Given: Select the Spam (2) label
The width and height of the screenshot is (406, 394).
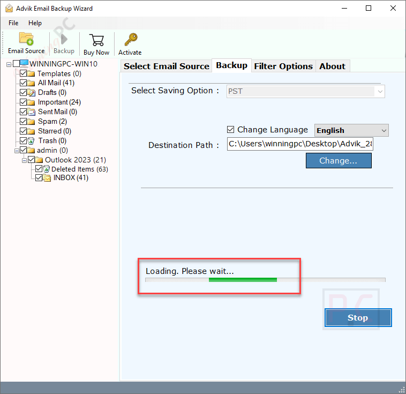Looking at the screenshot, I should 52,122.
